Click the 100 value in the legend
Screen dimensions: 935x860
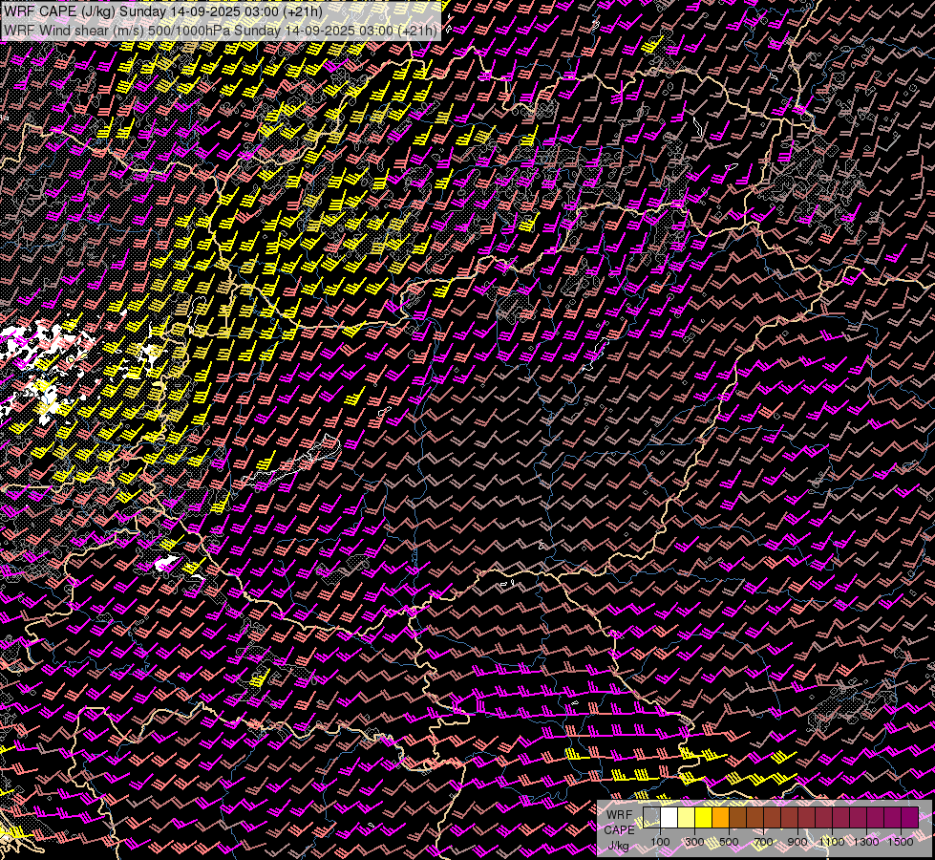pyautogui.click(x=660, y=842)
